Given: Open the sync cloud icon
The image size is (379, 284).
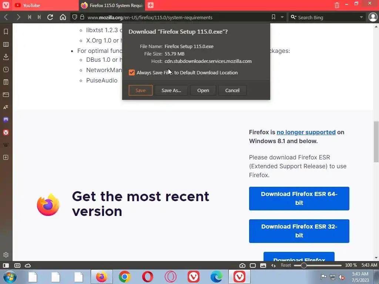Looking at the screenshot, I should click(28, 266).
